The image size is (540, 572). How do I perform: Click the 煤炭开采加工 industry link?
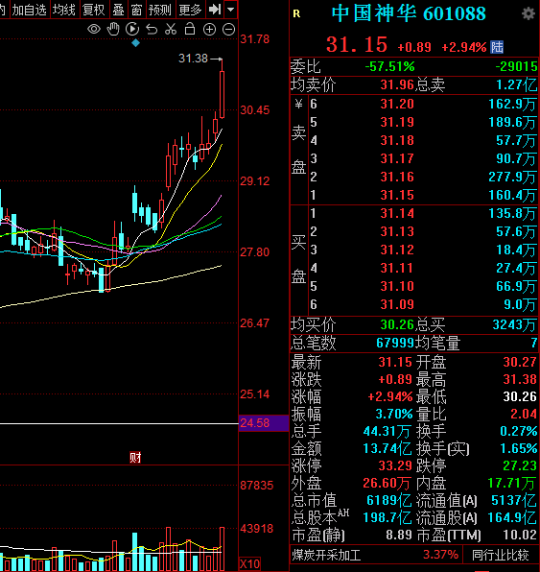coord(327,556)
